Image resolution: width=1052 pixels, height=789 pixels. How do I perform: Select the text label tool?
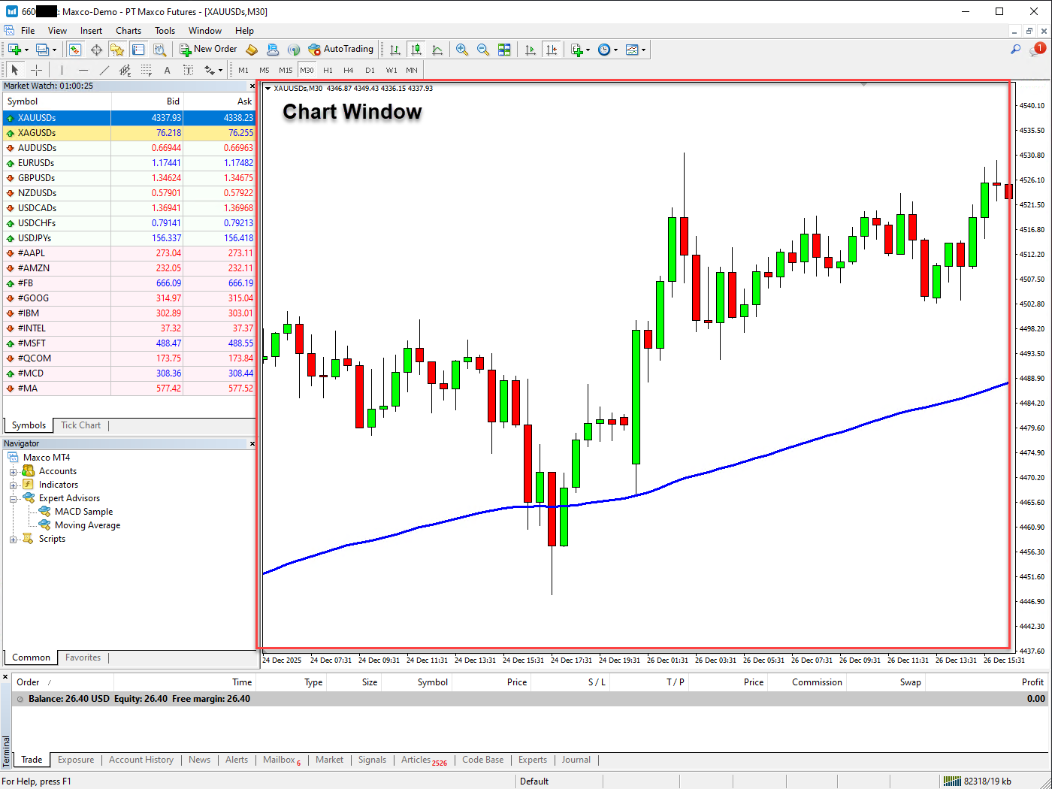pos(167,70)
